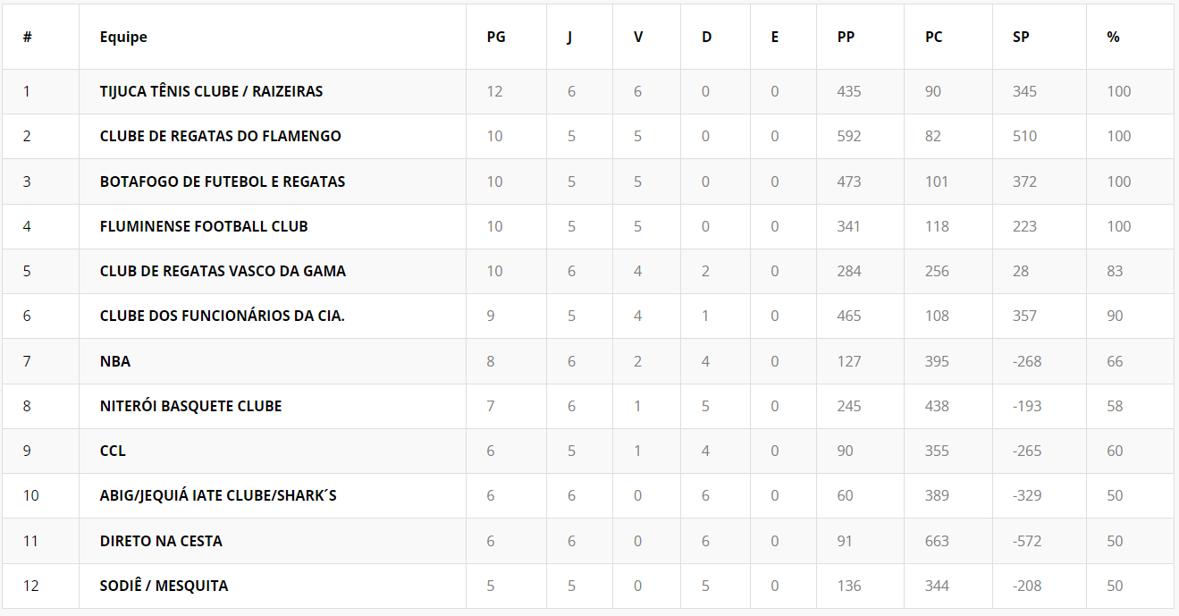Select BOTAFOGO DE FUTEBOL E REGATAS
Image resolution: width=1179 pixels, height=616 pixels.
(222, 181)
